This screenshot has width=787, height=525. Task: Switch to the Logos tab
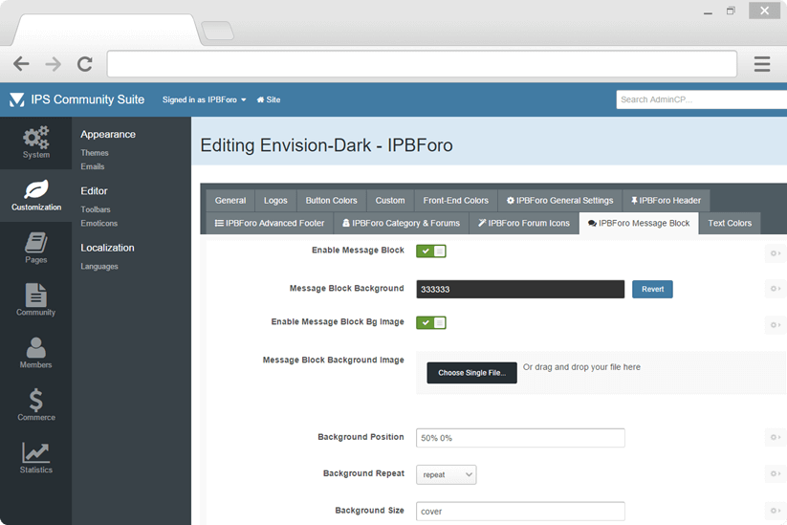point(275,200)
